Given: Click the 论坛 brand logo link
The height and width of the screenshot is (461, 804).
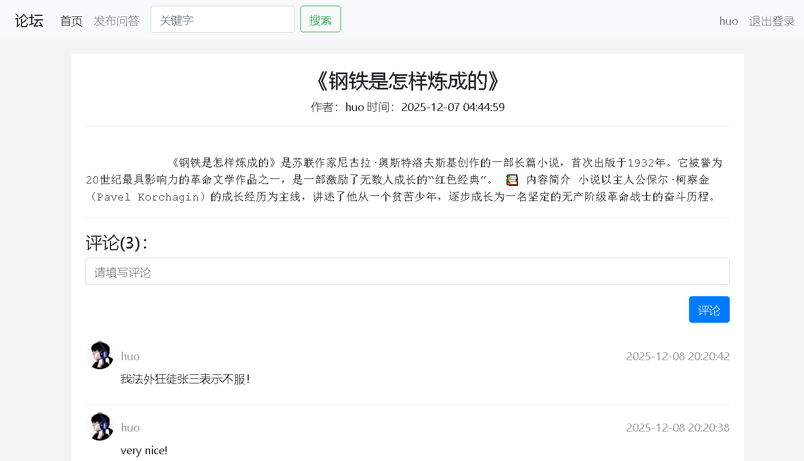Looking at the screenshot, I should tap(29, 20).
